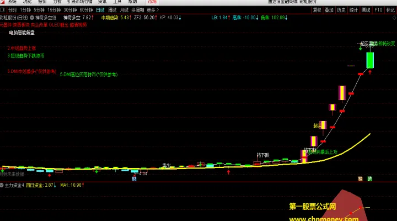Open the 神奇多空线 indicator dropdown arrow
Image resolution: width=397 pixels, height=221 pixels.
[32, 18]
